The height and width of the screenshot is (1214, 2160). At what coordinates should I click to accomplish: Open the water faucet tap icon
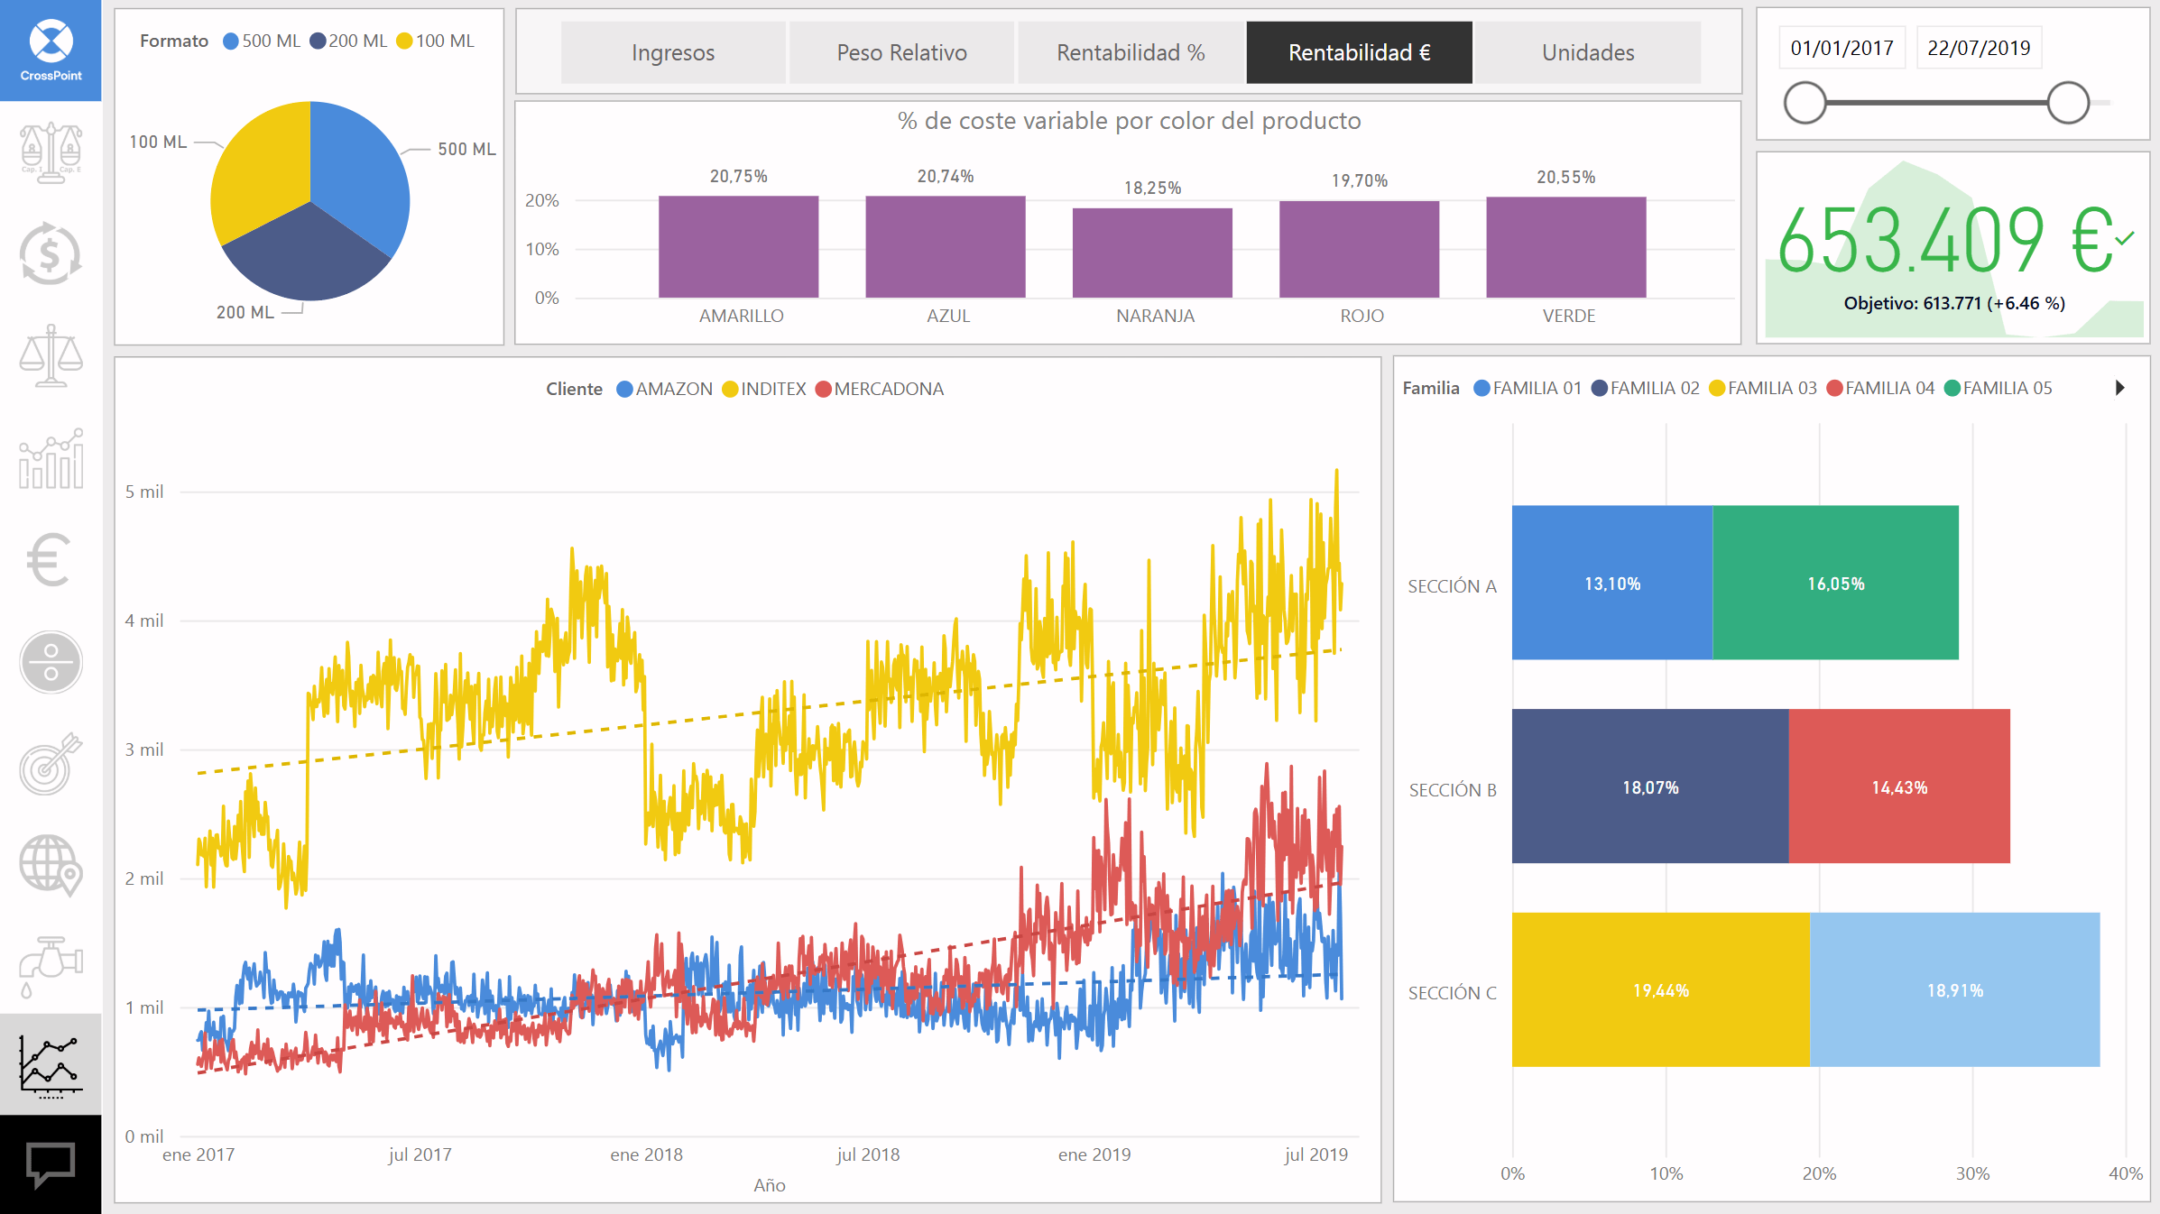tap(51, 967)
